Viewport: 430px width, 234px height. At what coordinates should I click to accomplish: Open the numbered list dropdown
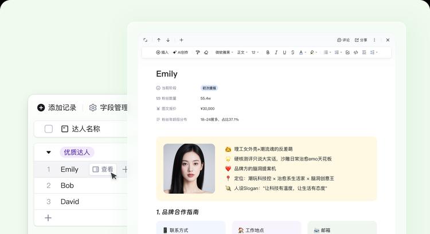pyautogui.click(x=338, y=52)
